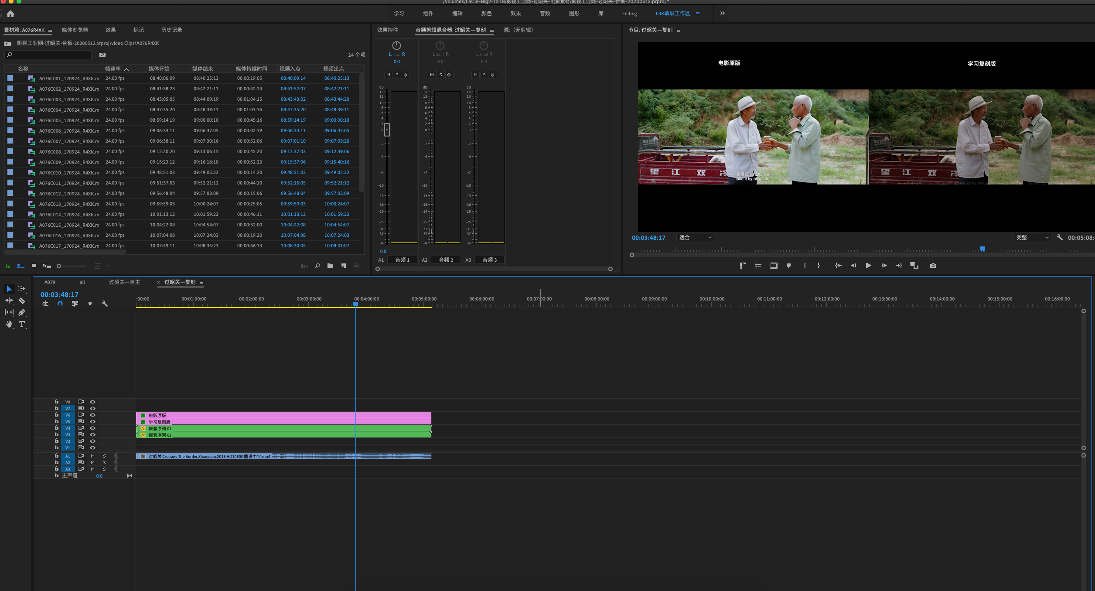The image size is (1095, 591).
Task: Mute audio track A1 in timeline
Action: pyautogui.click(x=92, y=456)
